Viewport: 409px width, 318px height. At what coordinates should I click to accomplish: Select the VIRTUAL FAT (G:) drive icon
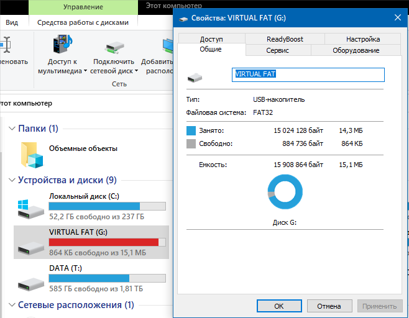(31, 248)
